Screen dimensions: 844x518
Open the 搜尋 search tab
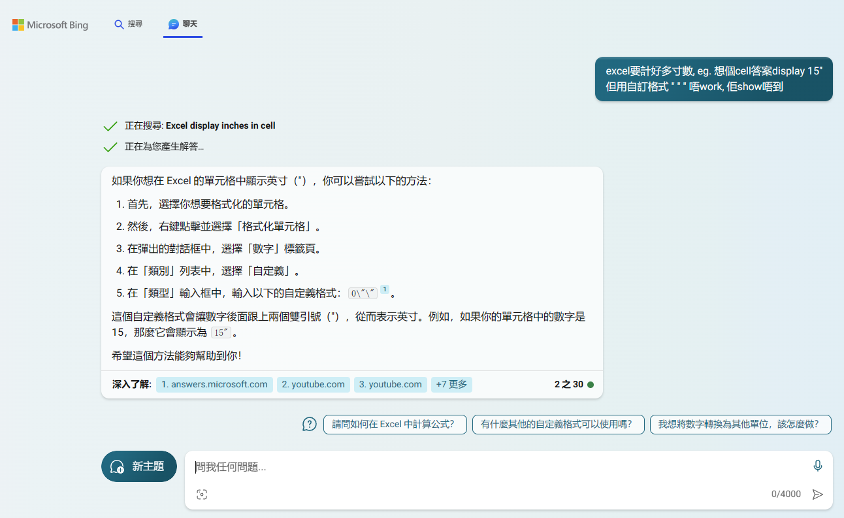128,24
